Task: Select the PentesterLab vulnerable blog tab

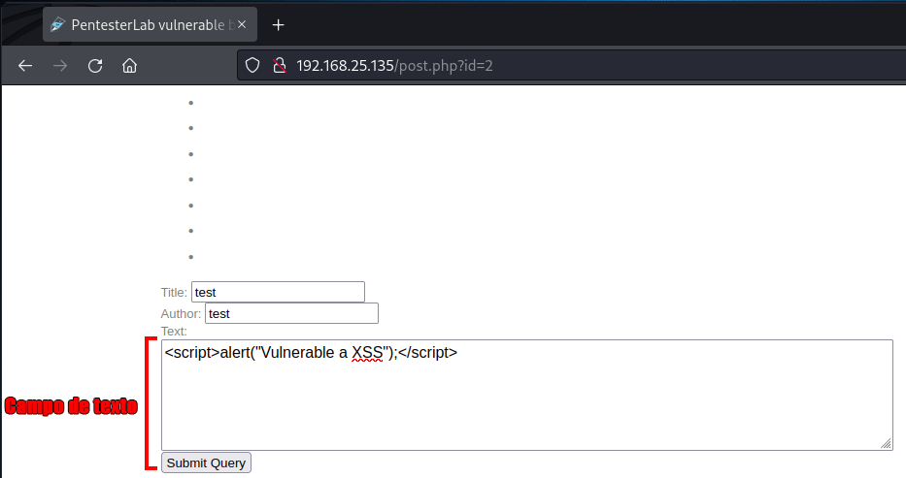Action: coord(150,24)
